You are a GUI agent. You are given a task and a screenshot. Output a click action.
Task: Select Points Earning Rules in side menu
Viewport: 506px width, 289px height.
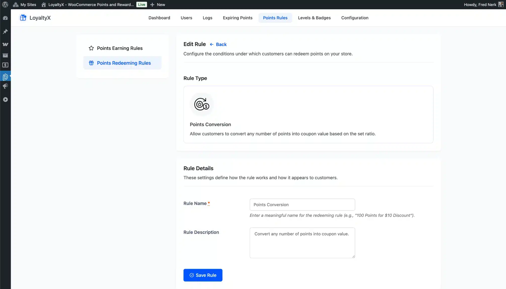[x=122, y=48]
